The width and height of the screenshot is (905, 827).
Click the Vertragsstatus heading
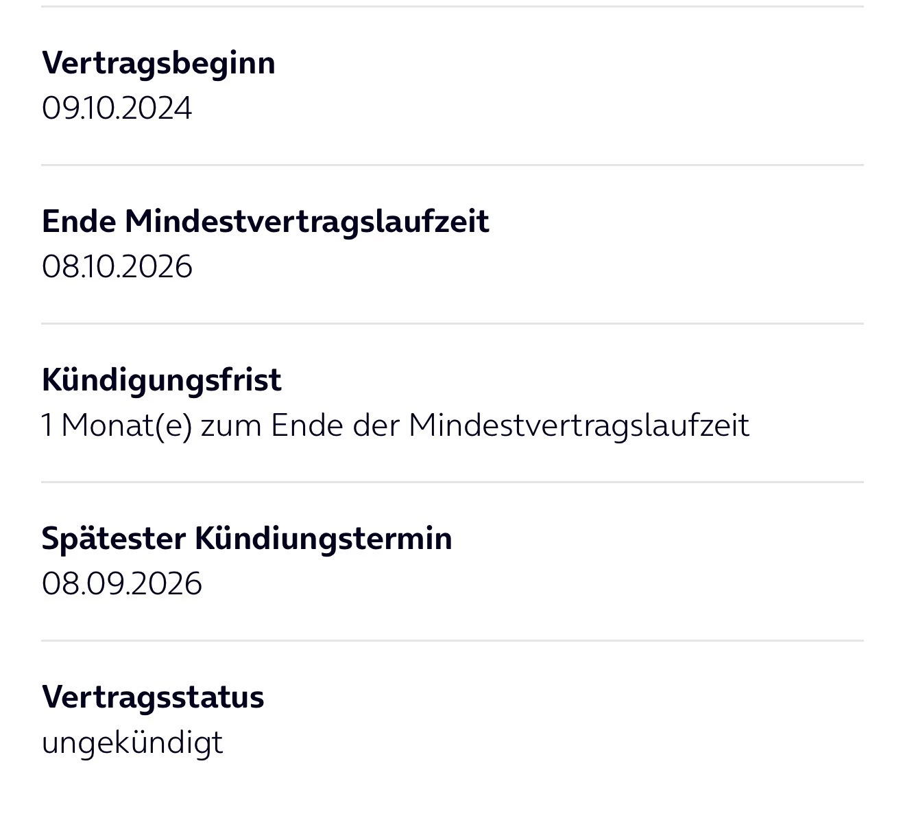[152, 697]
